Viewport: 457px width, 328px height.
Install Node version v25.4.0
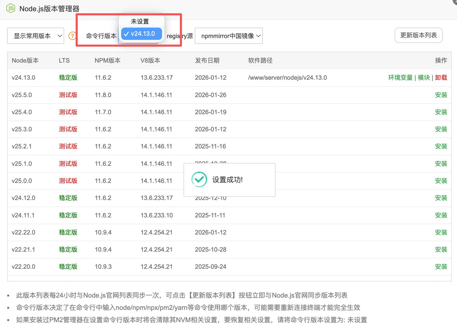(x=441, y=112)
